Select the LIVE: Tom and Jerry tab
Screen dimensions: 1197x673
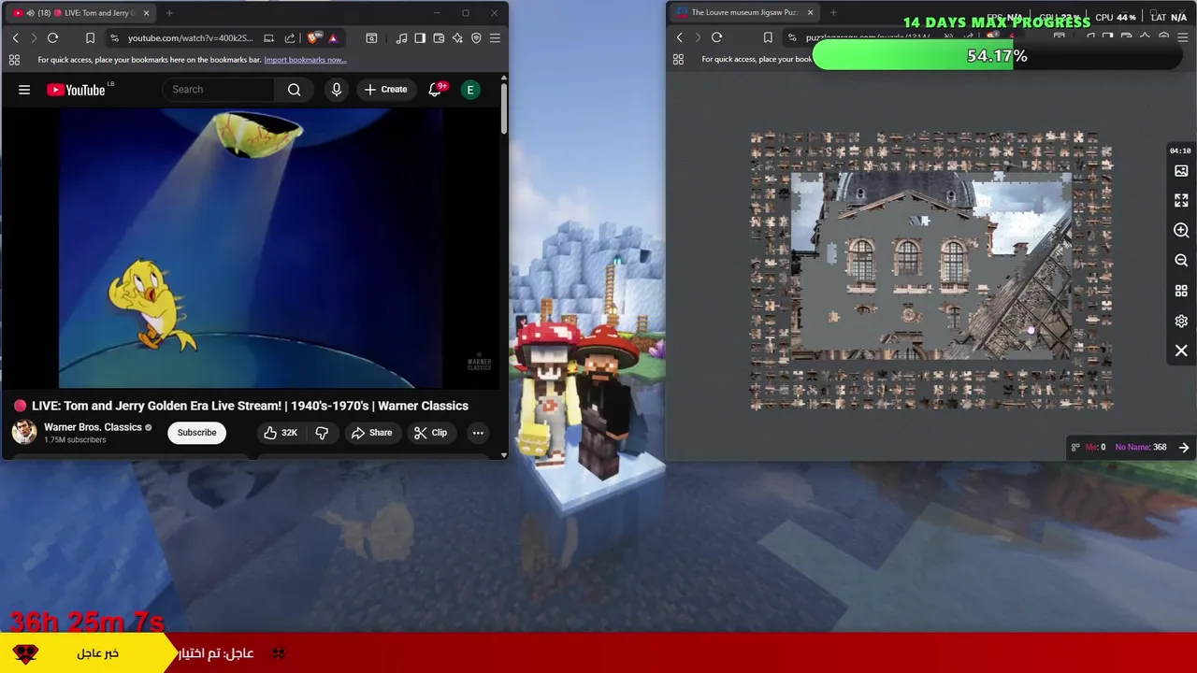click(81, 13)
